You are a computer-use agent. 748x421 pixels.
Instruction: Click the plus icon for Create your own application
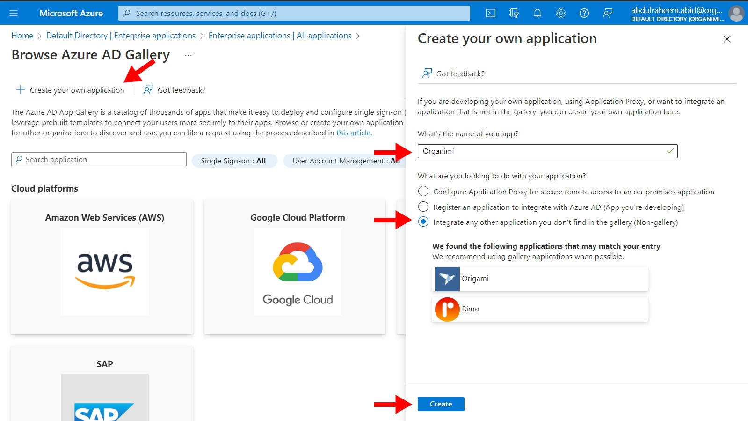[20, 89]
